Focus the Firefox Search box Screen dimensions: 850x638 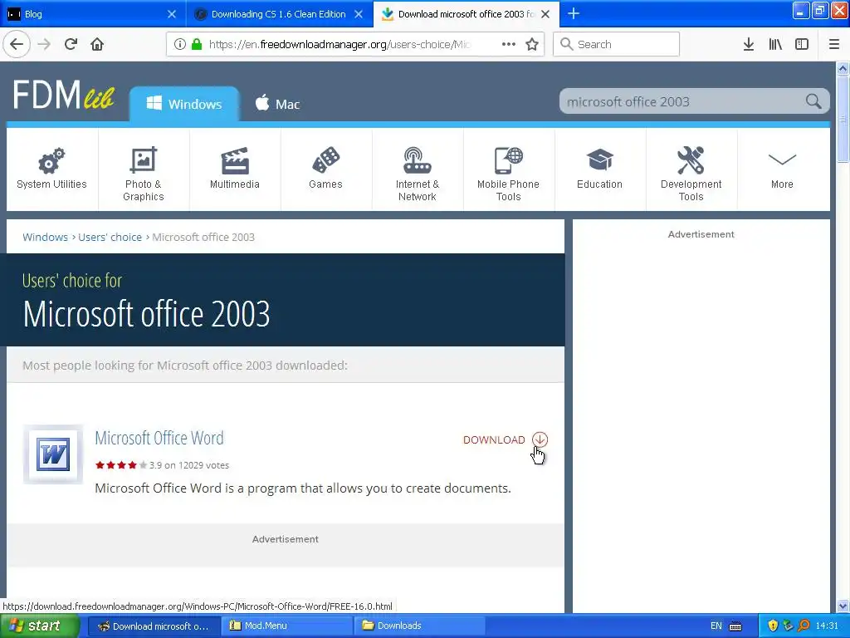tap(617, 44)
